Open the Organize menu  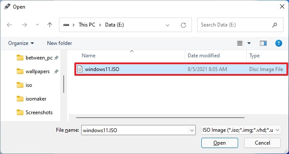click(x=21, y=43)
